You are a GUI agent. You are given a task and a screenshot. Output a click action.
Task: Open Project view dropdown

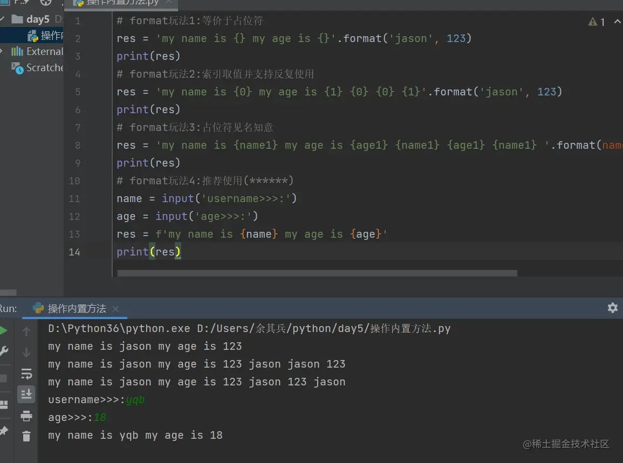click(x=22, y=2)
